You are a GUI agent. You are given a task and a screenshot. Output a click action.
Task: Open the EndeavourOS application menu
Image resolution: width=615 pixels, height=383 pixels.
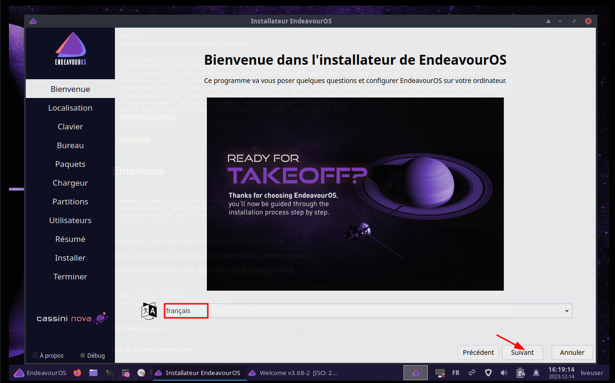(40, 373)
